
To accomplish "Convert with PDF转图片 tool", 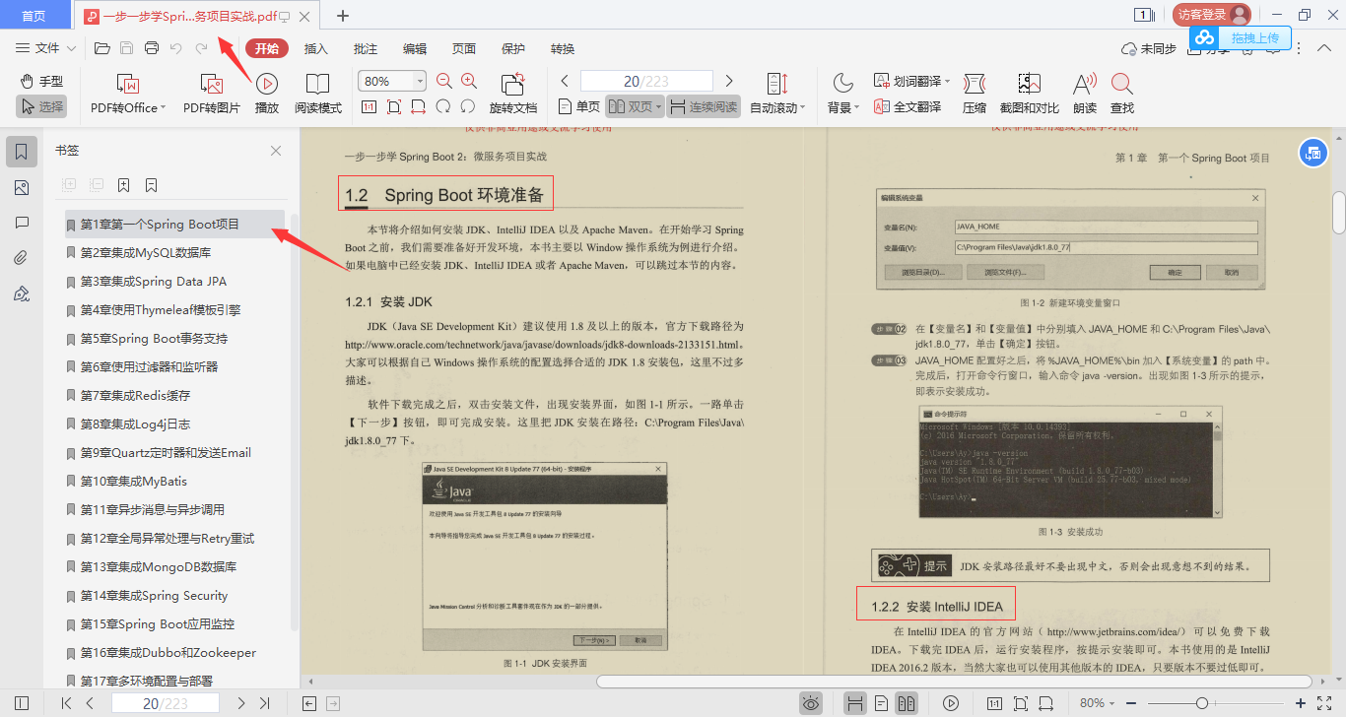I will coord(212,94).
